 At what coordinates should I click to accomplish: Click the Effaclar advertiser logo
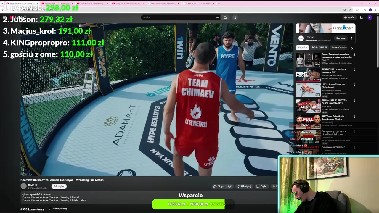click(x=301, y=38)
